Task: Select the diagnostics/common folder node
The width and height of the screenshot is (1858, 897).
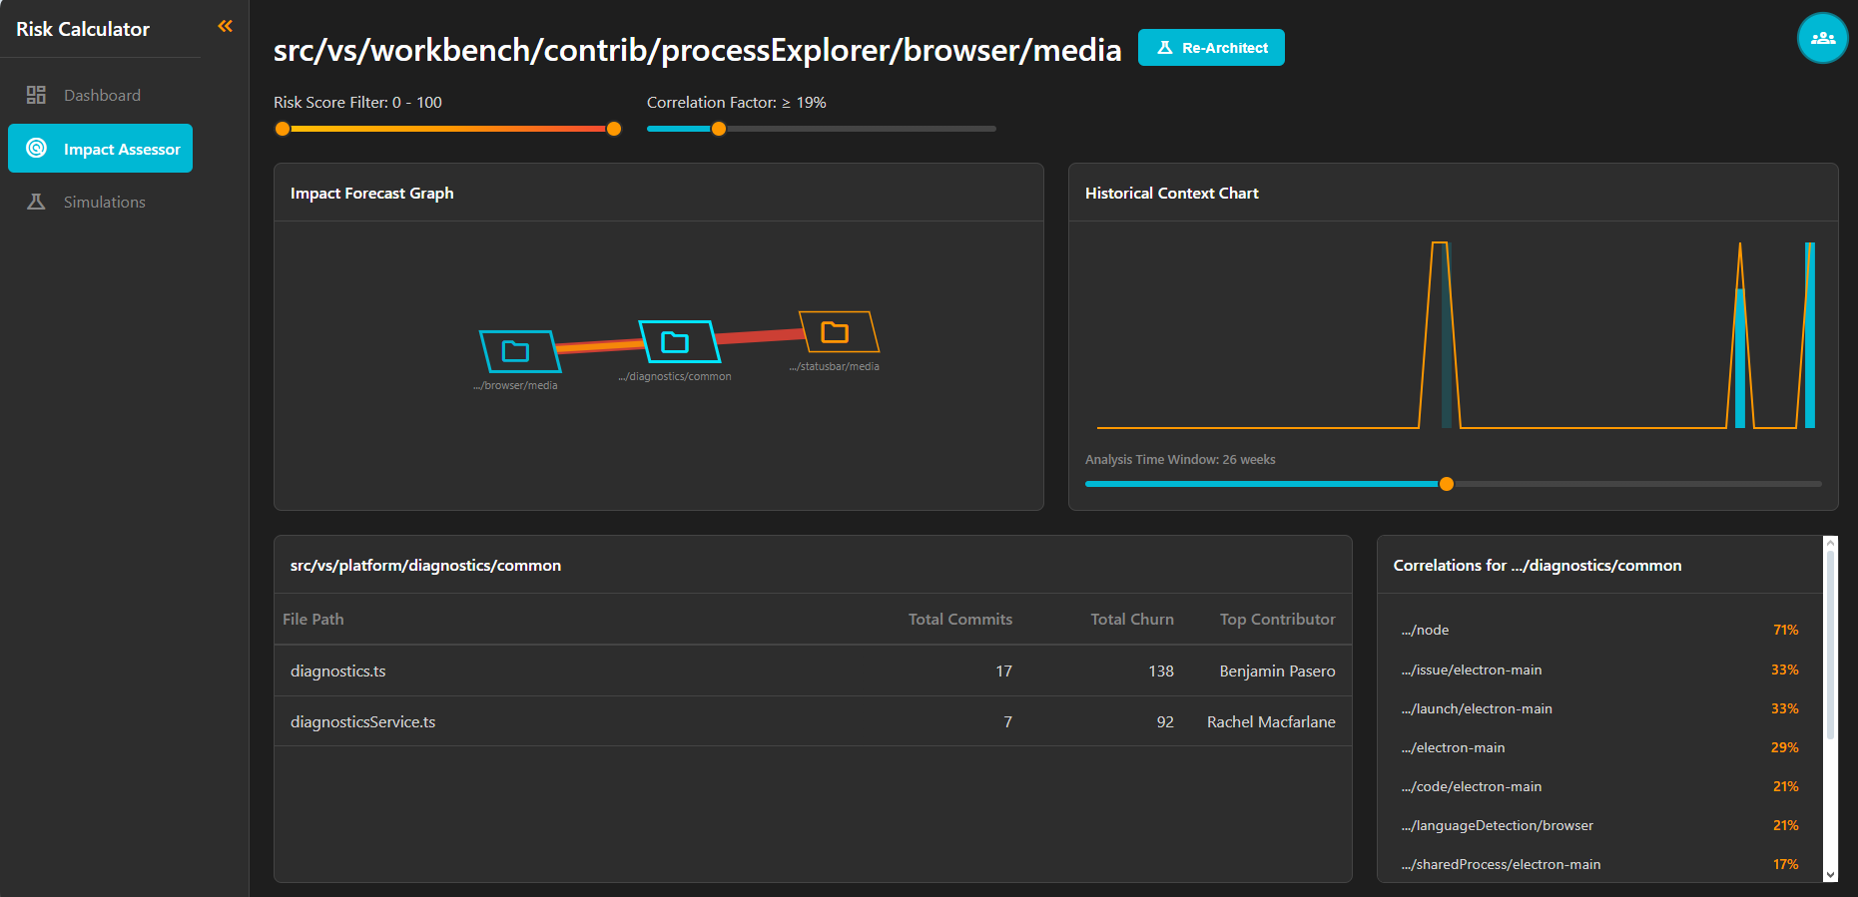Action: (x=678, y=342)
